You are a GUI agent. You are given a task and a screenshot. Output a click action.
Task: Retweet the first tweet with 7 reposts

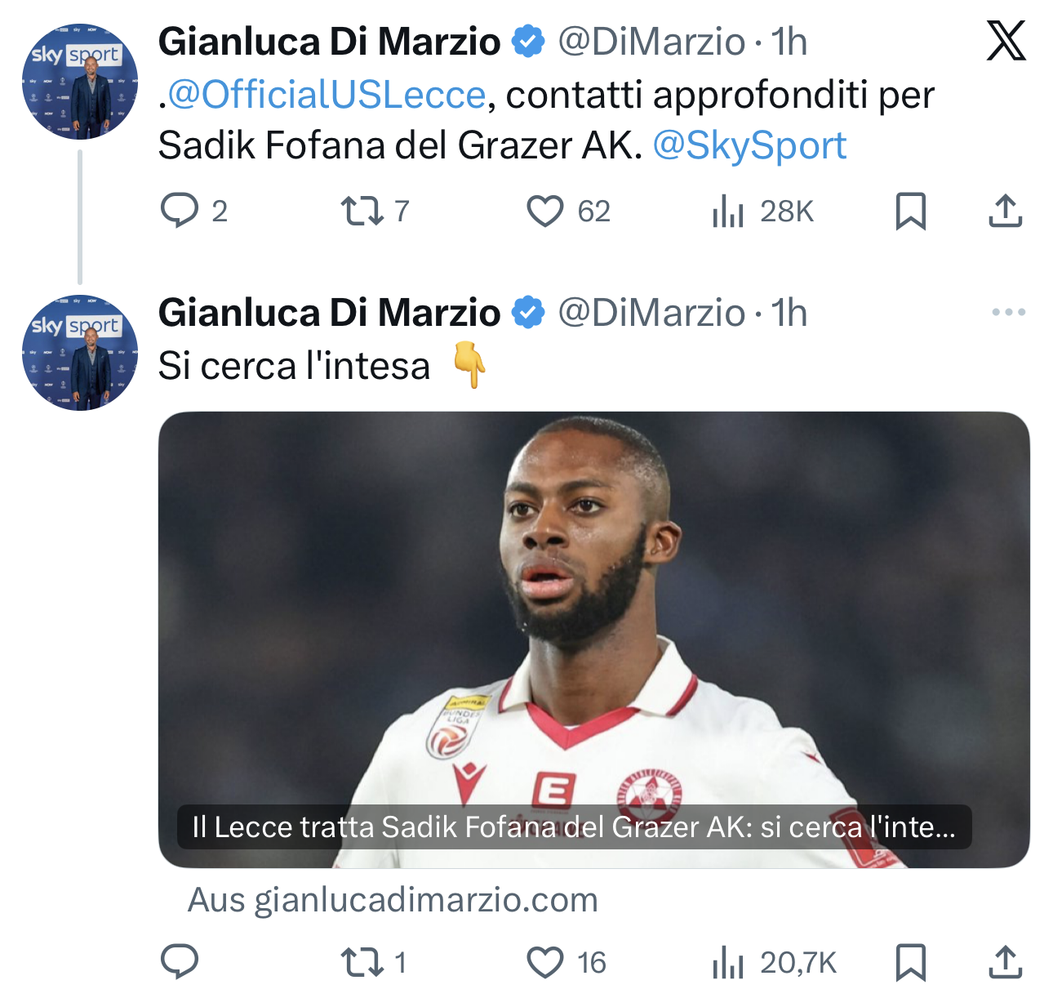click(x=362, y=211)
